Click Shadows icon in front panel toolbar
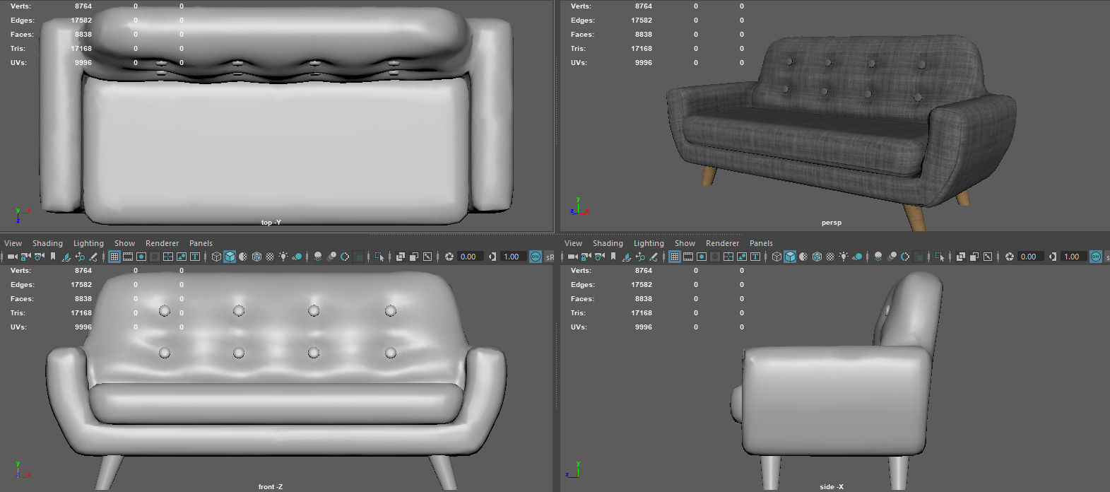Screen dimensions: 1110x492 click(x=297, y=257)
